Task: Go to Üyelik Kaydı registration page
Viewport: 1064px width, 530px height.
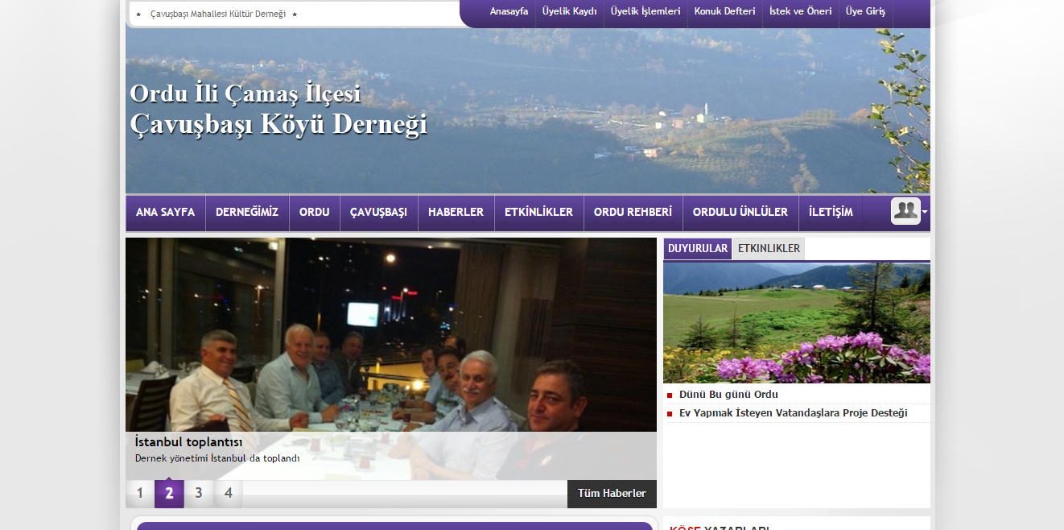Action: click(569, 11)
